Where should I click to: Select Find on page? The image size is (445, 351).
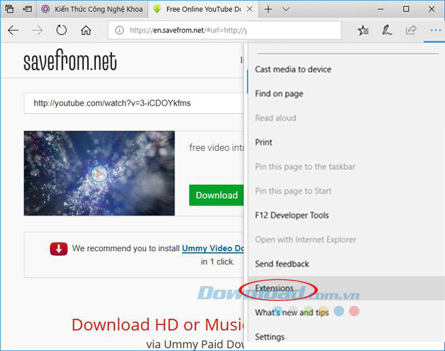click(x=279, y=94)
